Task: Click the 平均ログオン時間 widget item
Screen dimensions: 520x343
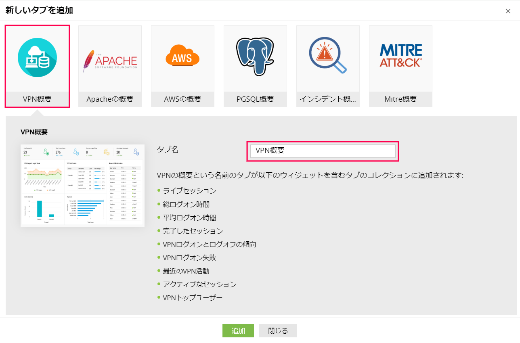Action: click(x=189, y=218)
